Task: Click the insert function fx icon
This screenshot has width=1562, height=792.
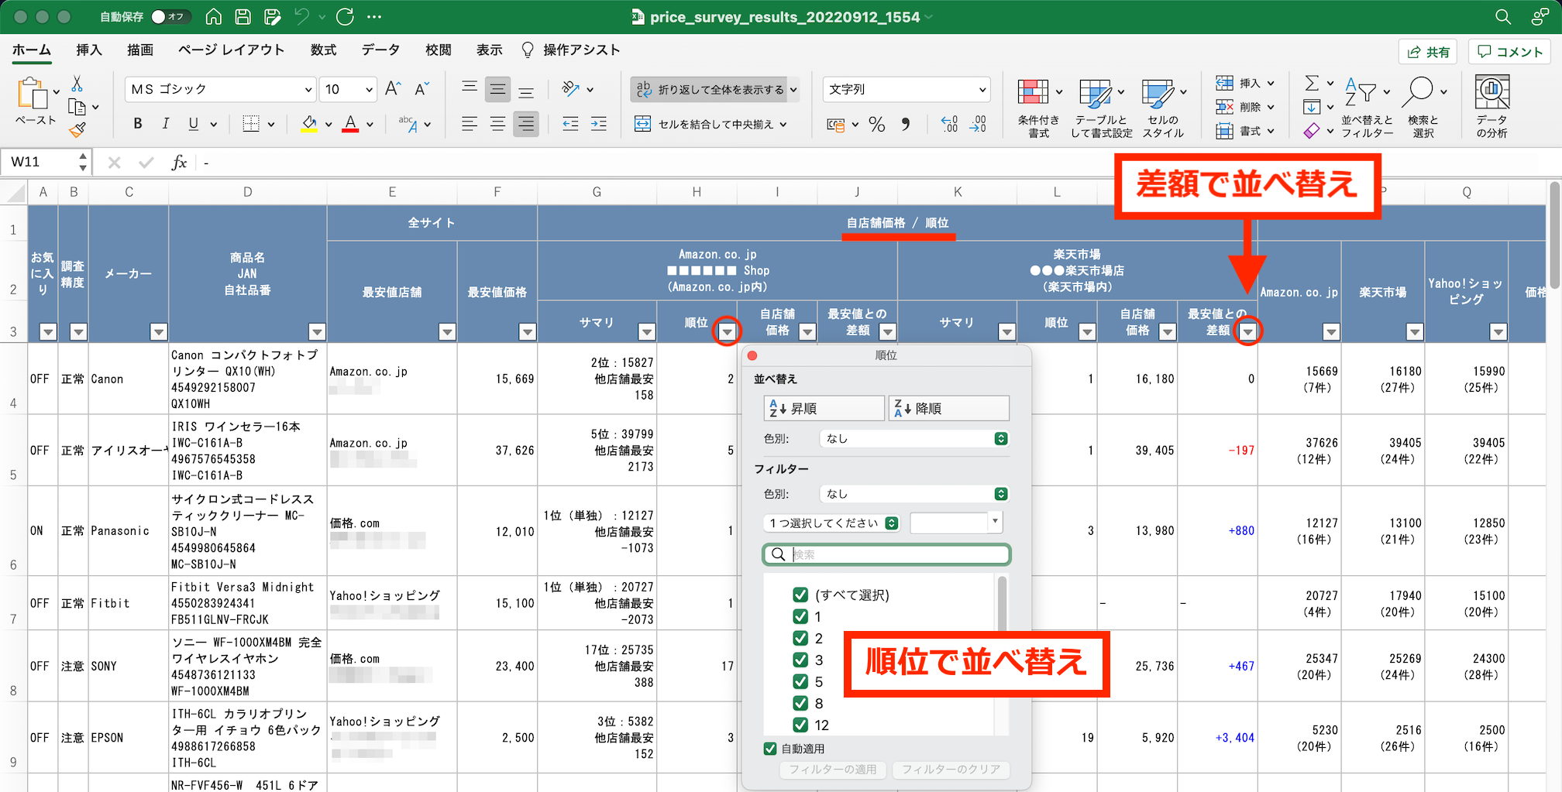Action: [179, 163]
